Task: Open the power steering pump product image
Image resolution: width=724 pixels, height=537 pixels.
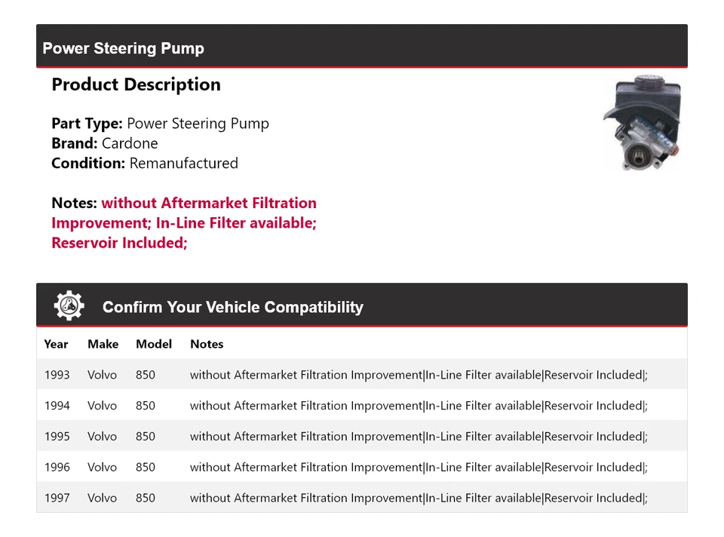Action: 643,123
